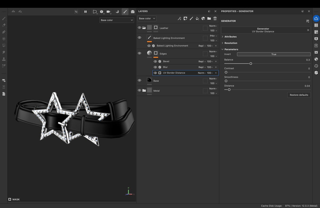Open the History clock icon

coord(316,66)
